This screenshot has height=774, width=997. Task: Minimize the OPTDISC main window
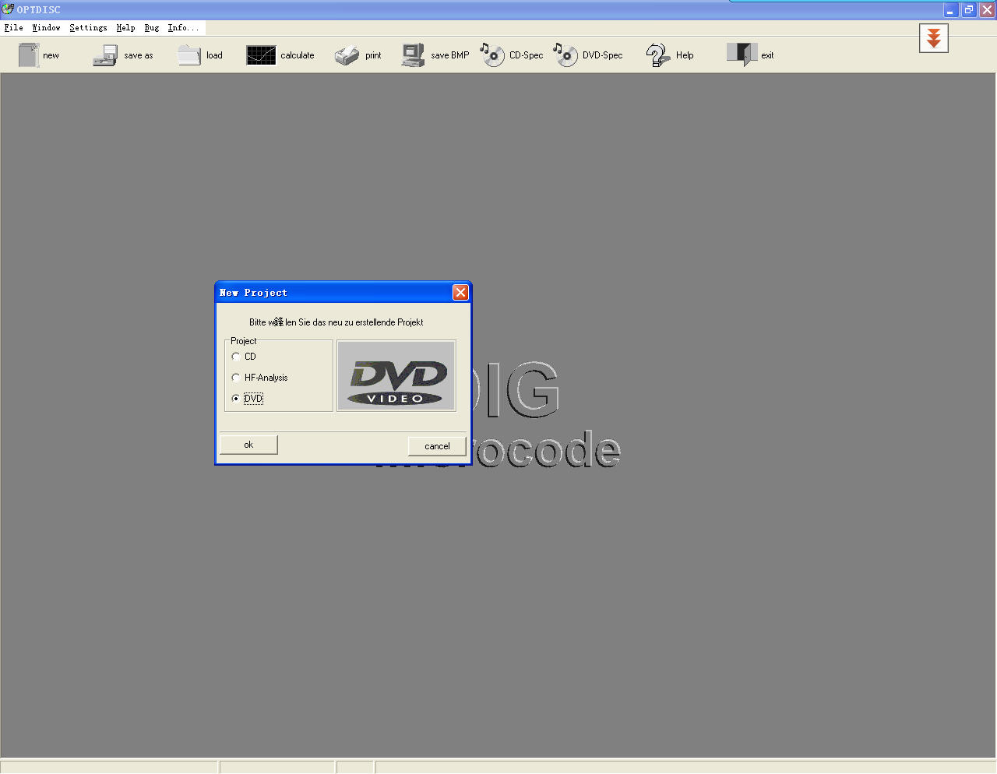pos(950,9)
